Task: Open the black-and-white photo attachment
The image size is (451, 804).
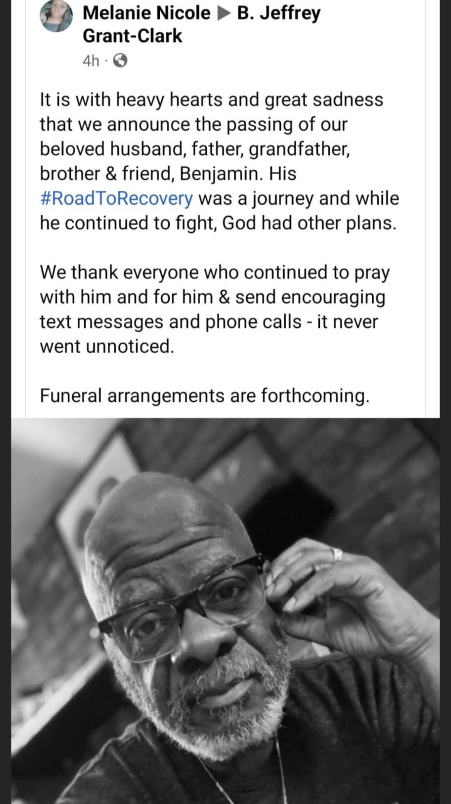Action: tap(225, 611)
